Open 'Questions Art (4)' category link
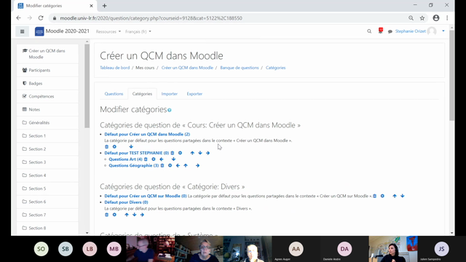Viewport: 466px width, 262px height. tap(125, 159)
